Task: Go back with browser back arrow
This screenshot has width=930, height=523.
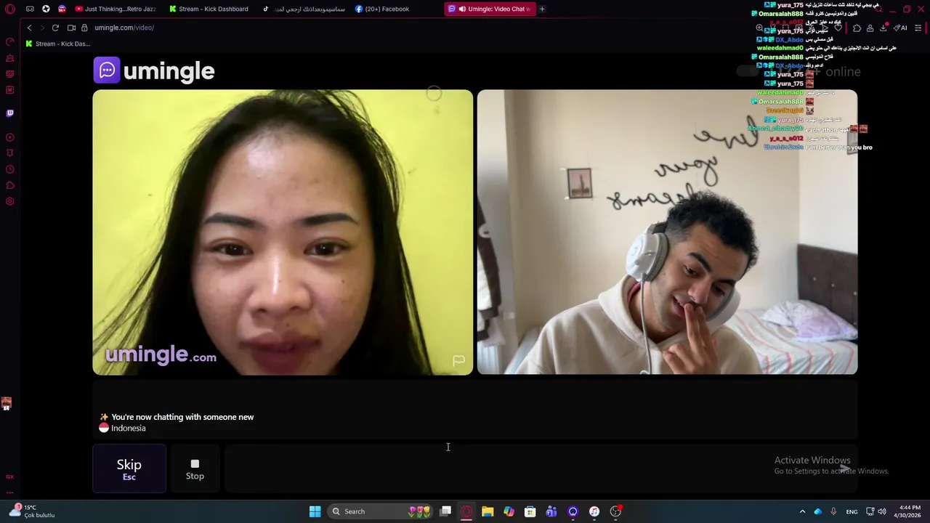Action: (29, 28)
